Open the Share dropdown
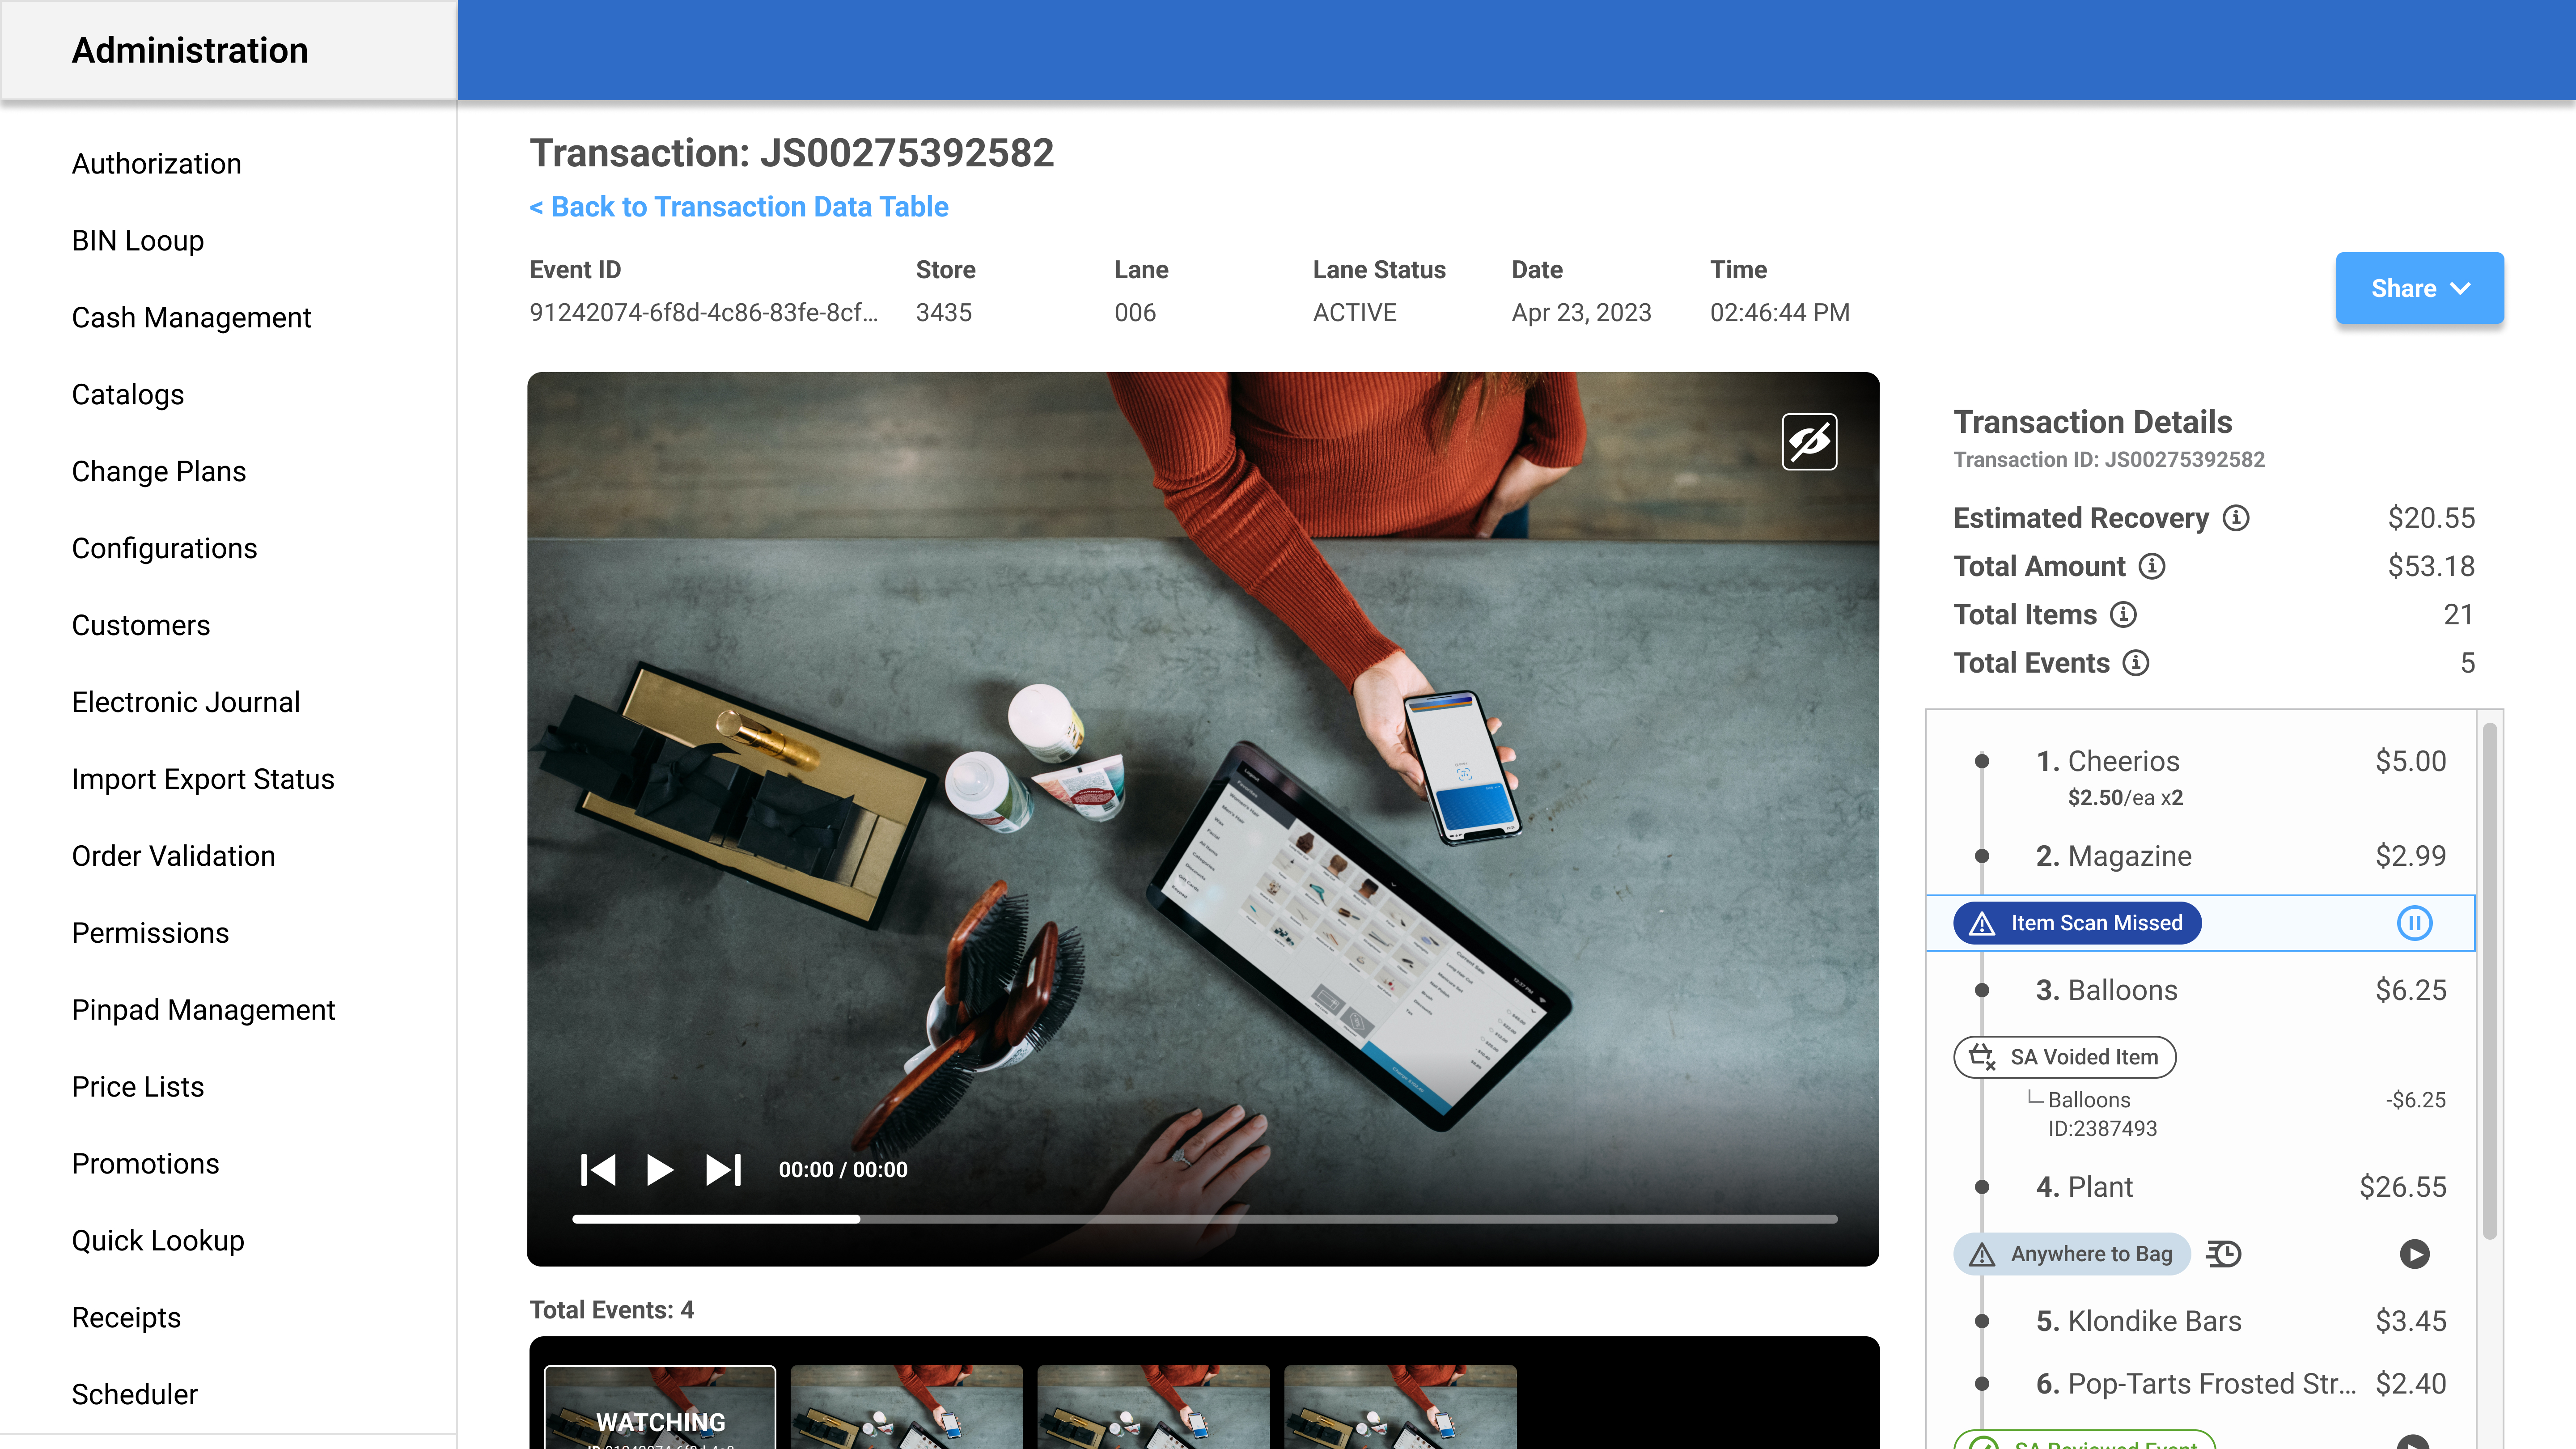 tap(2419, 288)
